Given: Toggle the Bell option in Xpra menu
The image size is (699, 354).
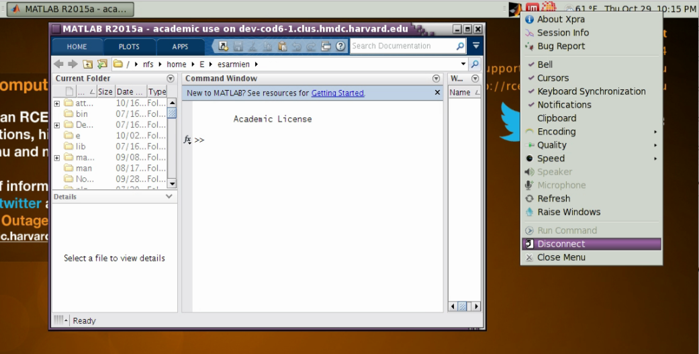Looking at the screenshot, I should [591, 64].
